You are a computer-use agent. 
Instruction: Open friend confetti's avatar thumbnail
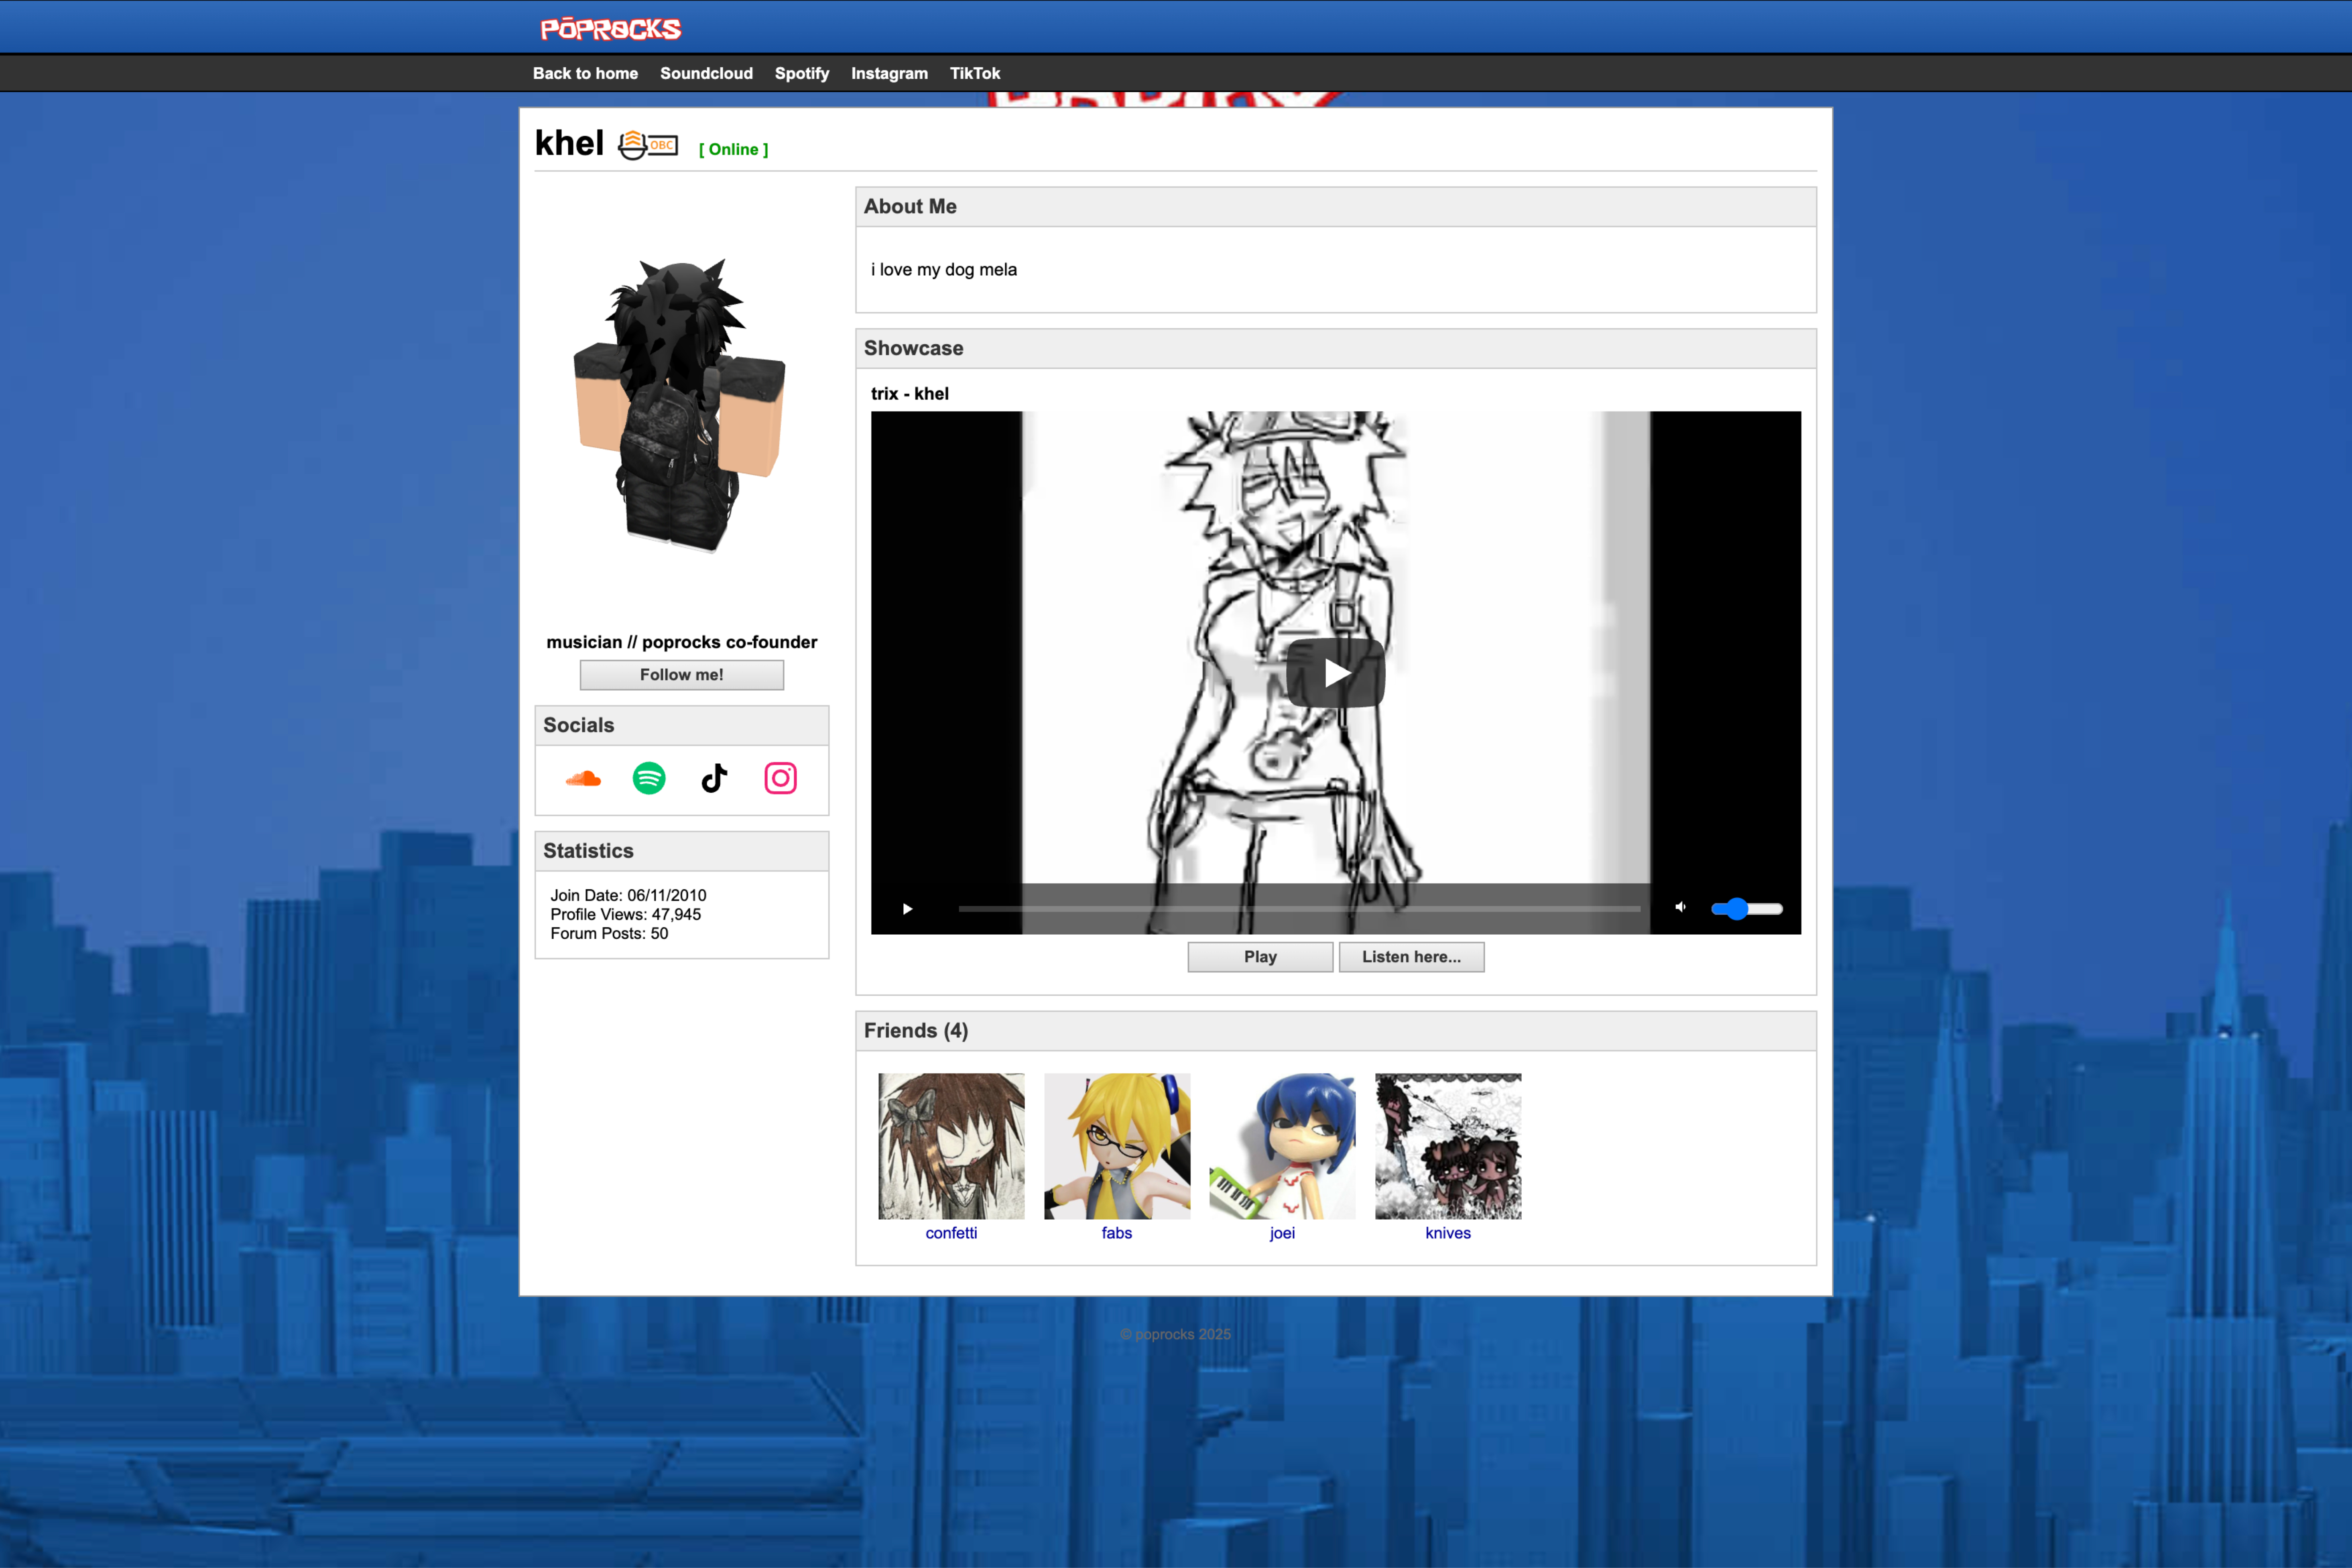pos(951,1146)
